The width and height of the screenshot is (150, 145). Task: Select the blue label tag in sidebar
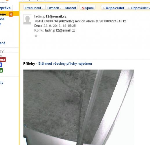pos(1,65)
